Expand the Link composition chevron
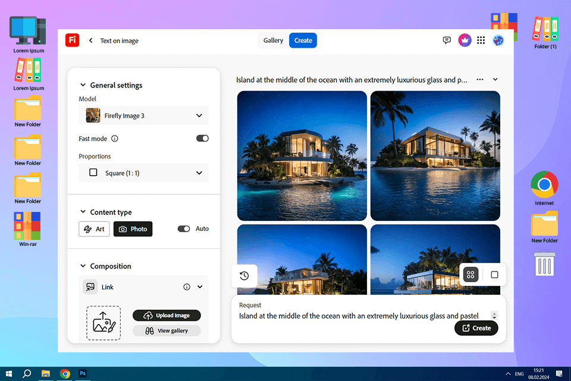 200,287
